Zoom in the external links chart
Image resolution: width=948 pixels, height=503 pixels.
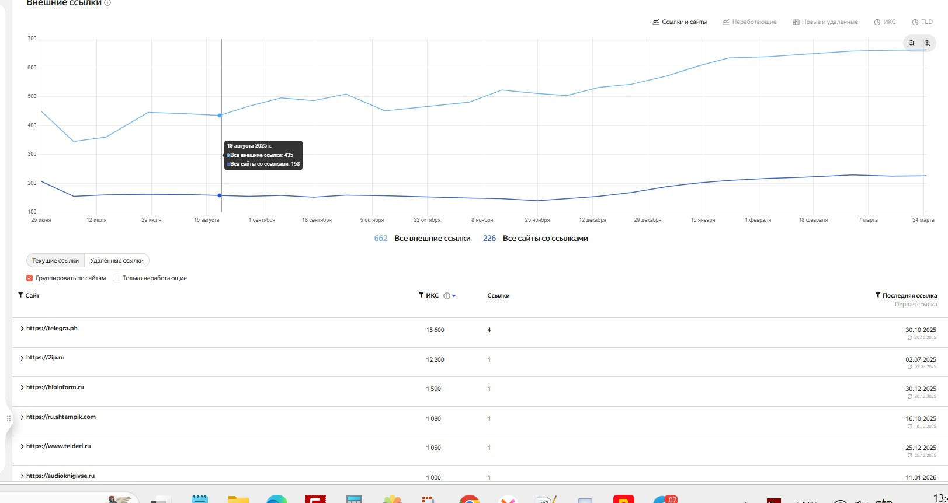pos(927,43)
